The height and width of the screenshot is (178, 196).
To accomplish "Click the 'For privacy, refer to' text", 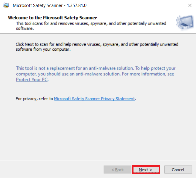I will 34,99.
